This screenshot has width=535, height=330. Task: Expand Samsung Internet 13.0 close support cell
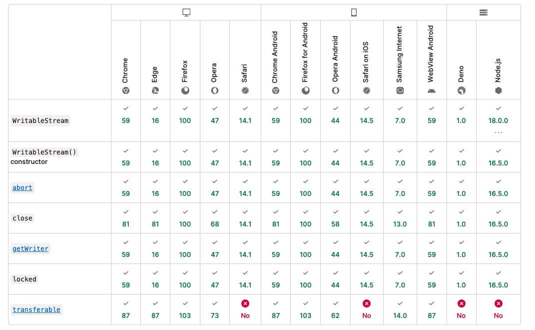(x=400, y=218)
